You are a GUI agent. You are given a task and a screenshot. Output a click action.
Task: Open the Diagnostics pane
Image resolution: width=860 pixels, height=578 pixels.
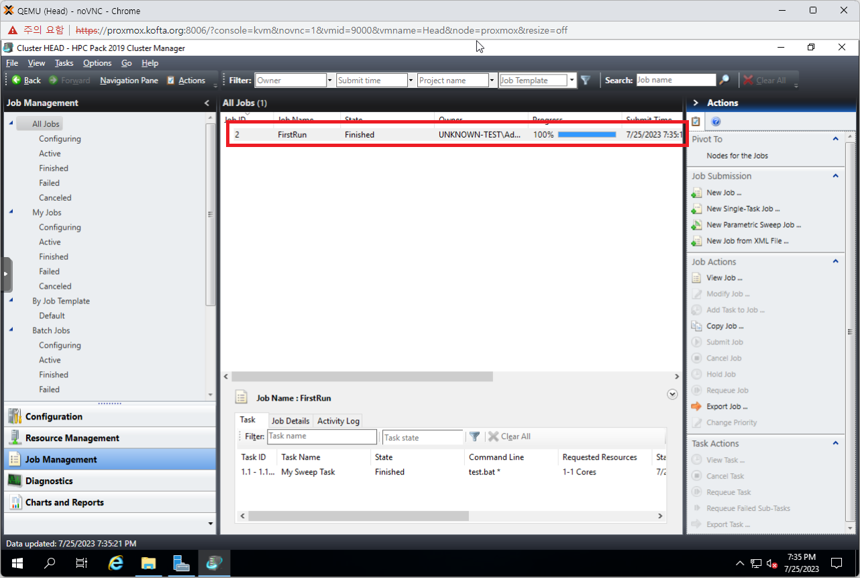click(49, 481)
